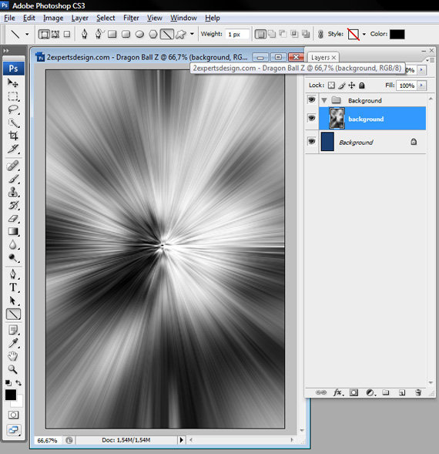This screenshot has height=454, width=439.
Task: Open the Edit menu
Action: (x=29, y=18)
